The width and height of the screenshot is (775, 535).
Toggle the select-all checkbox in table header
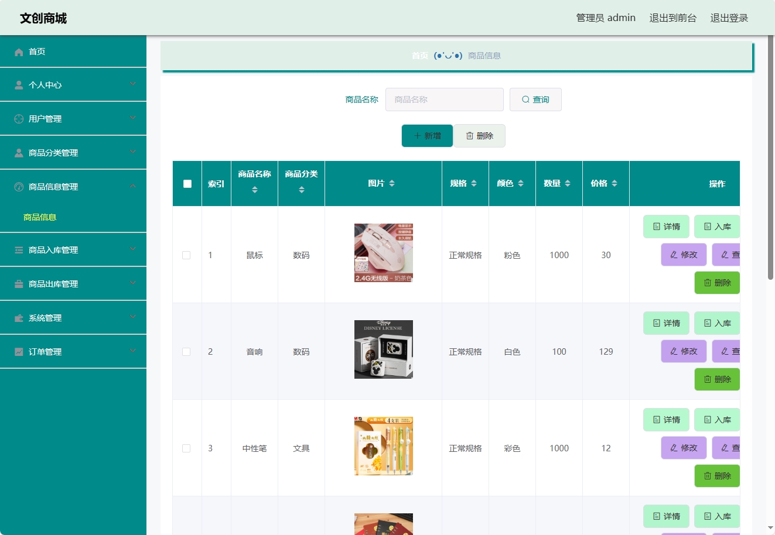pyautogui.click(x=187, y=184)
